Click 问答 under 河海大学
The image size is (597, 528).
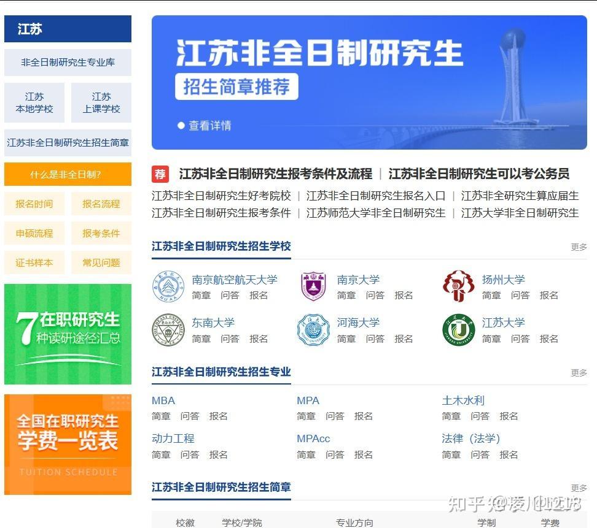coord(375,339)
